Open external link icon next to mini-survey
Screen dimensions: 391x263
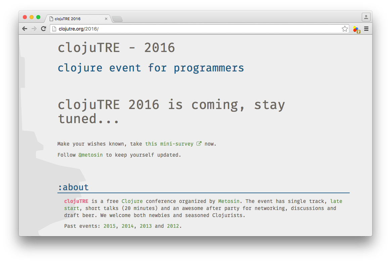point(199,144)
